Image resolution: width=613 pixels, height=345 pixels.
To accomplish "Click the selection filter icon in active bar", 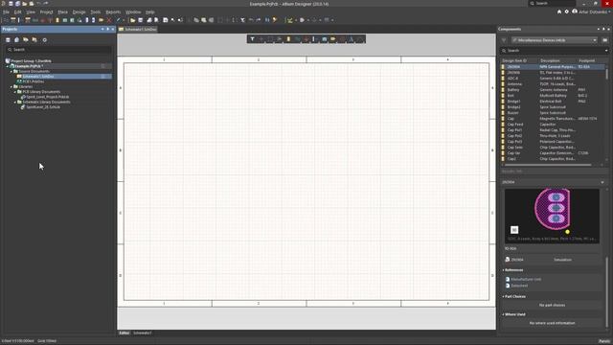I will (253, 39).
